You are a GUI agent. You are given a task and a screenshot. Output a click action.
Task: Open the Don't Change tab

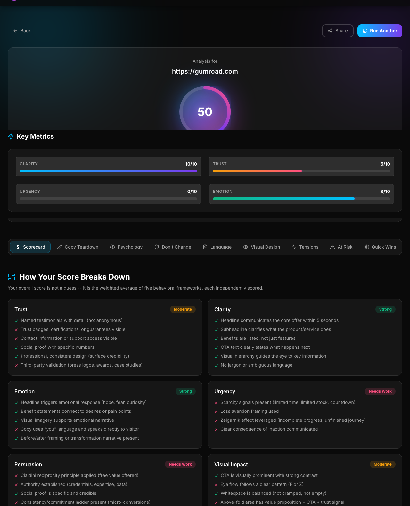(x=173, y=247)
